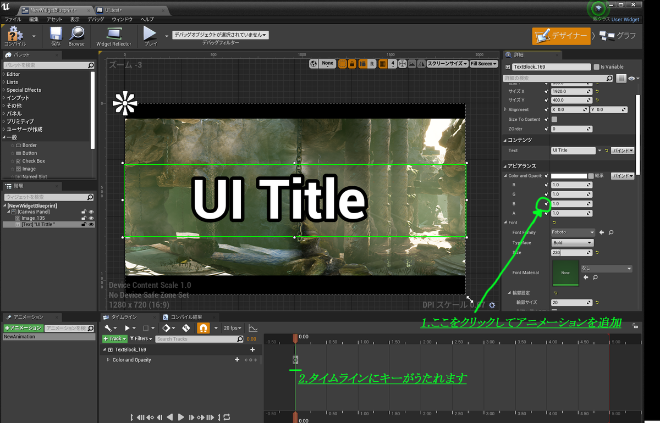
Task: Open the 編集 menu
Action: pos(34,19)
